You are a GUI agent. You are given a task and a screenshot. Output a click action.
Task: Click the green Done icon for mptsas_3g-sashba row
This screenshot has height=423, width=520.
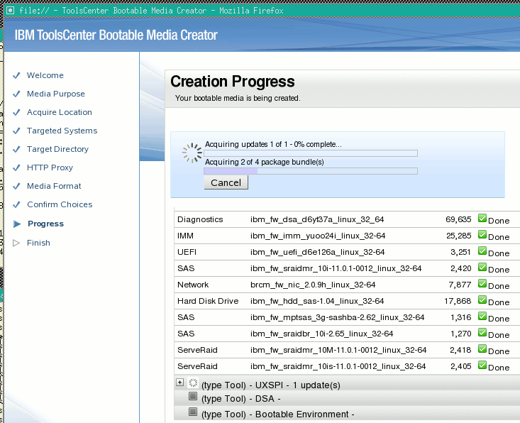482,316
